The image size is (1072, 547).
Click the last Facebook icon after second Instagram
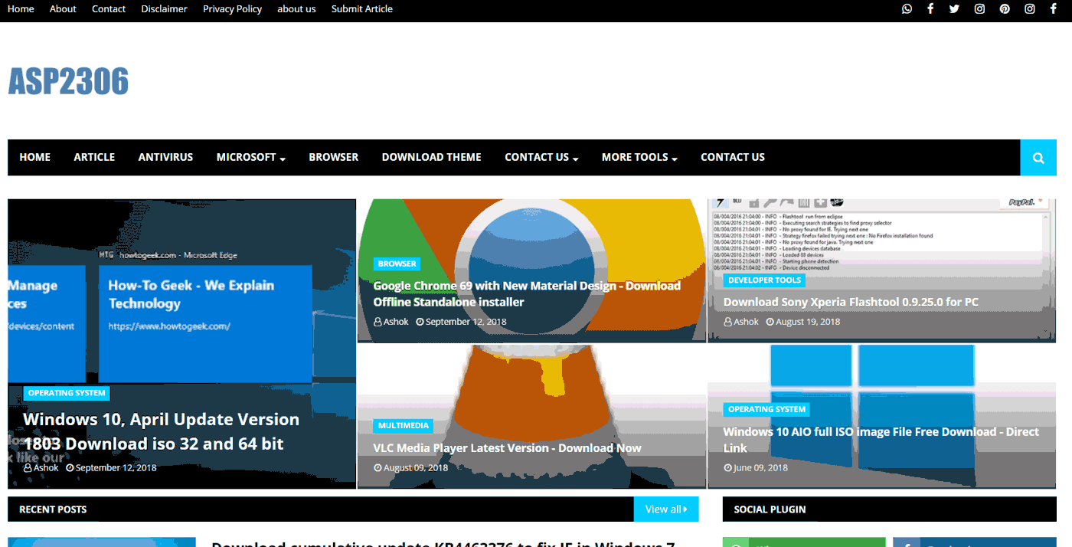(x=1054, y=9)
